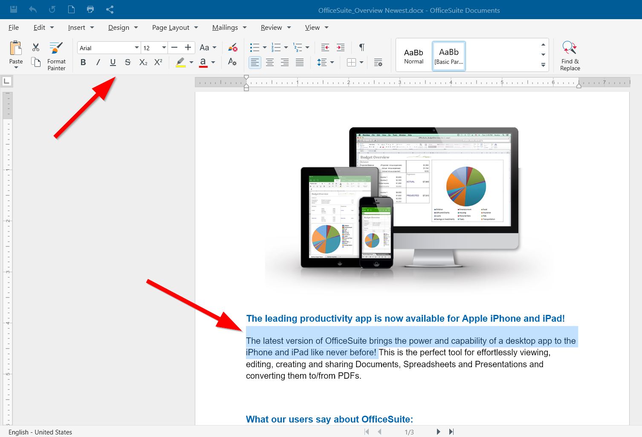Image resolution: width=642 pixels, height=437 pixels.
Task: Toggle italic formatting
Action: pyautogui.click(x=98, y=62)
